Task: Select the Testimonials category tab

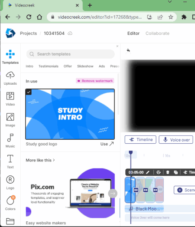Action: 49,66
